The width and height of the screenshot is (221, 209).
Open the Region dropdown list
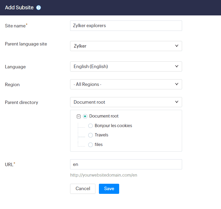(x=126, y=84)
